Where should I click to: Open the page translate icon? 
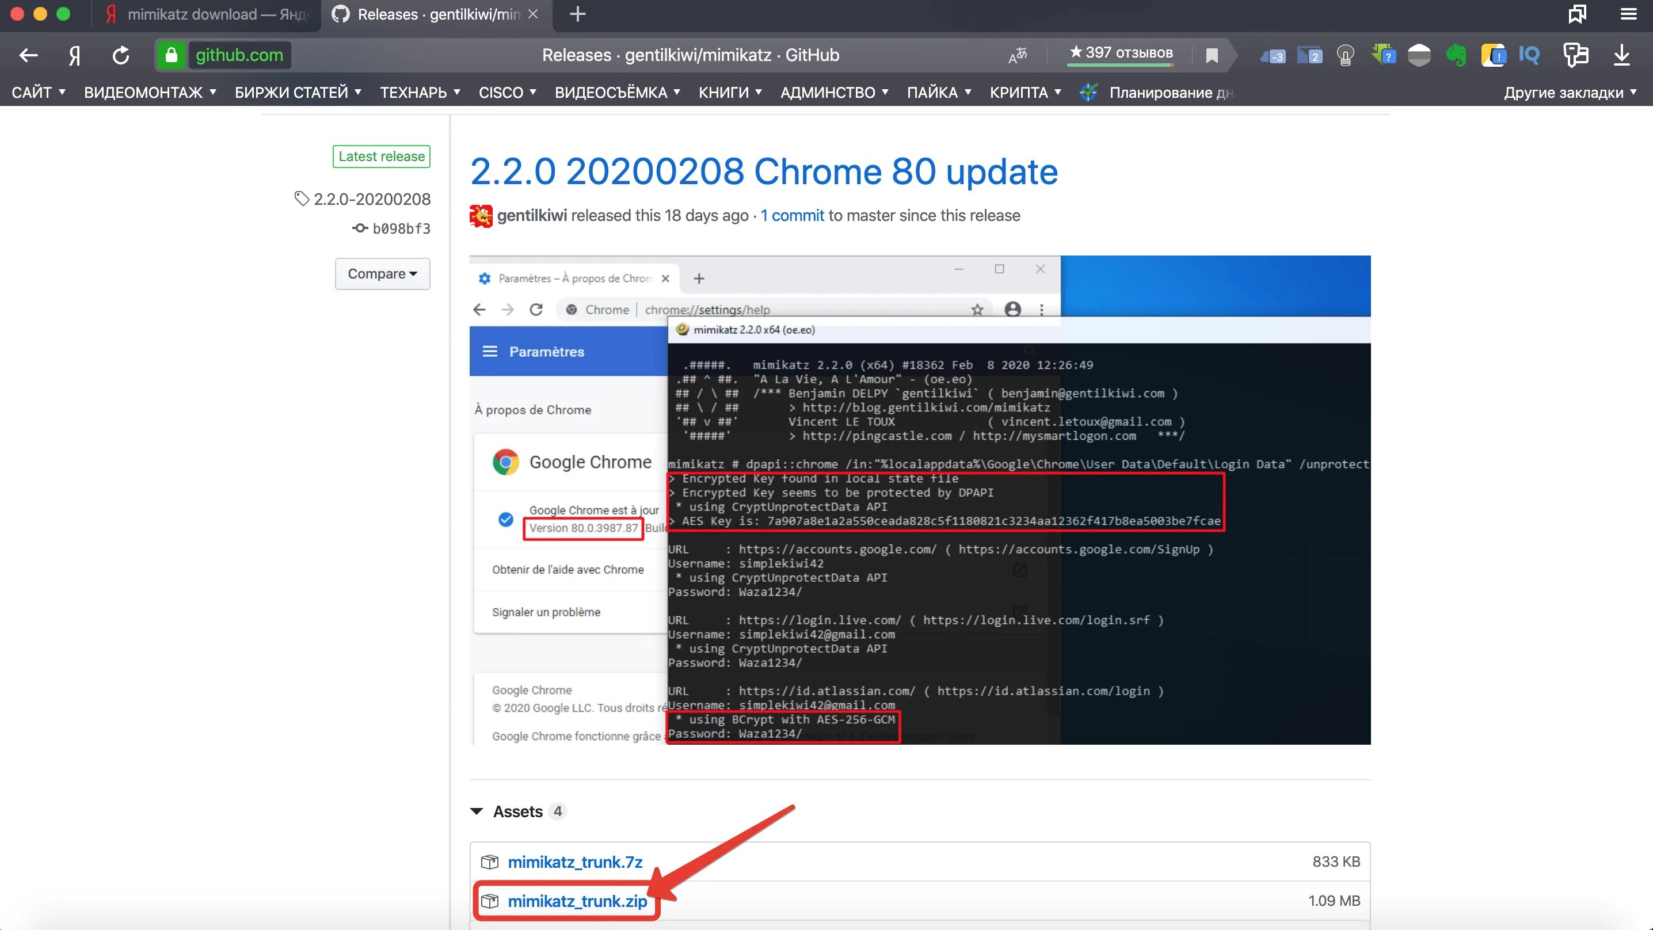pos(1018,55)
